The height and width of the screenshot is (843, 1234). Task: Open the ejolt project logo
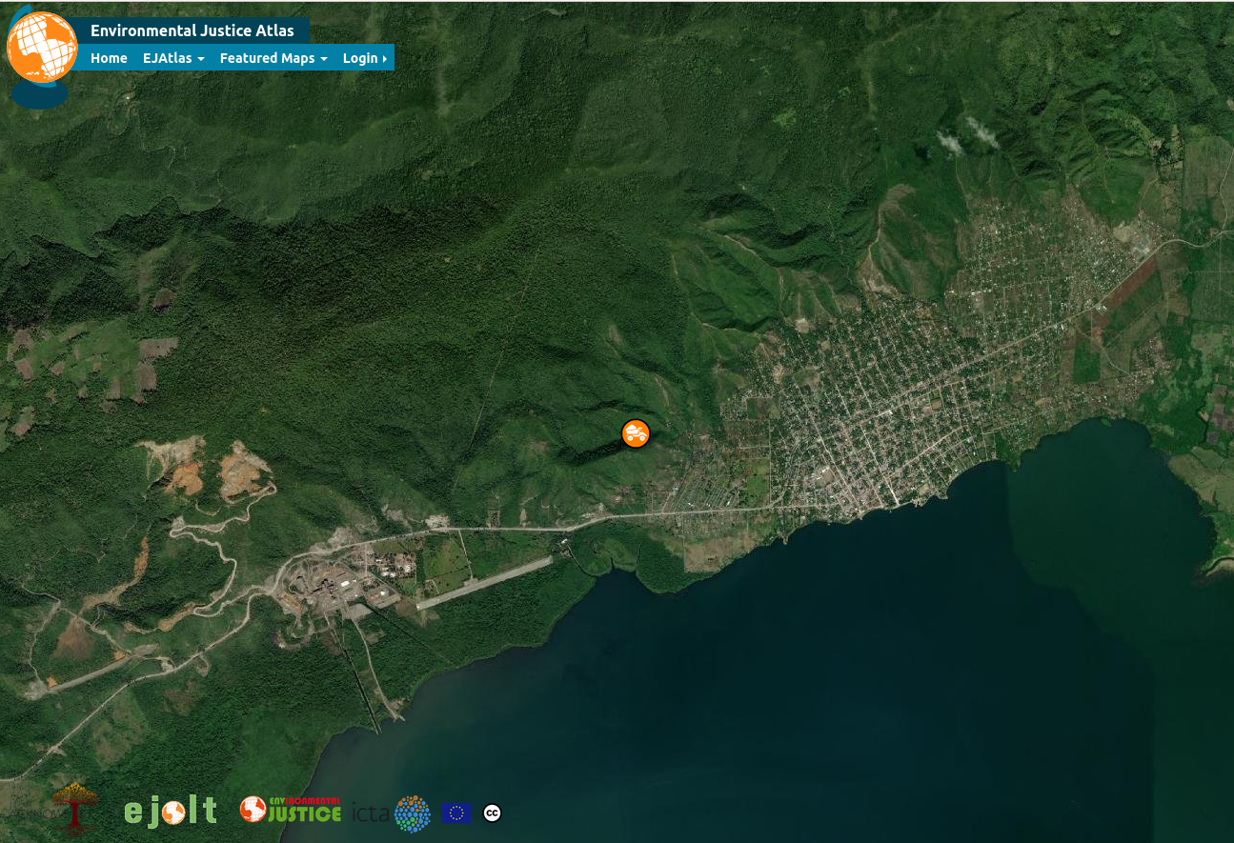click(171, 812)
